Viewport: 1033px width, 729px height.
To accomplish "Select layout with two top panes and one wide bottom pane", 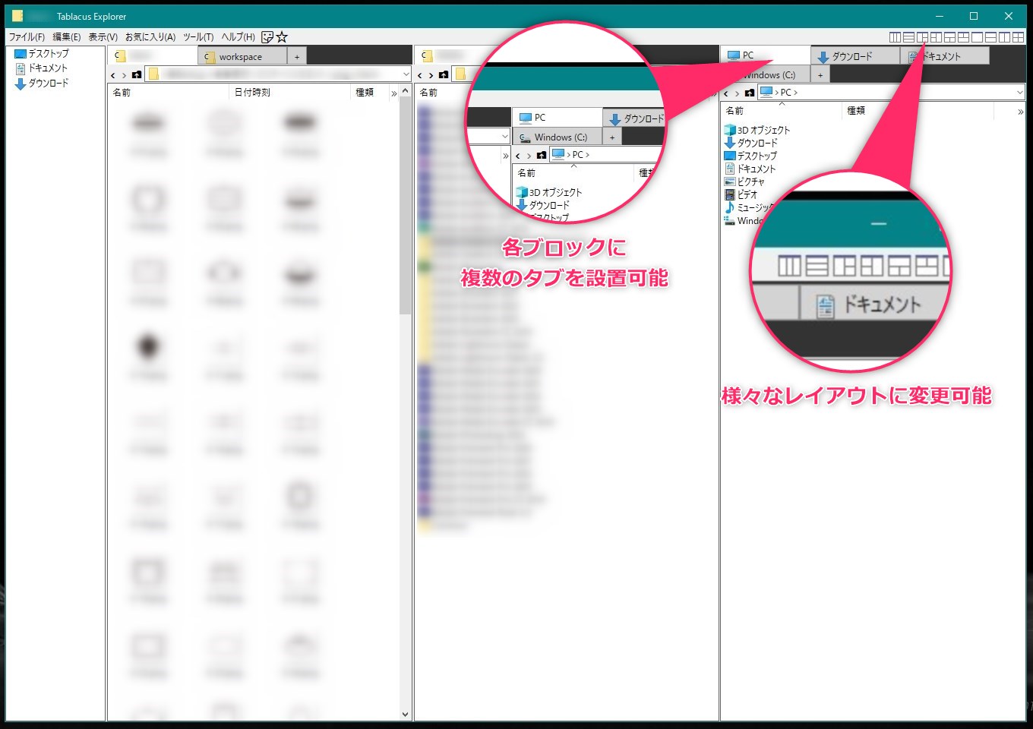I will pyautogui.click(x=963, y=36).
